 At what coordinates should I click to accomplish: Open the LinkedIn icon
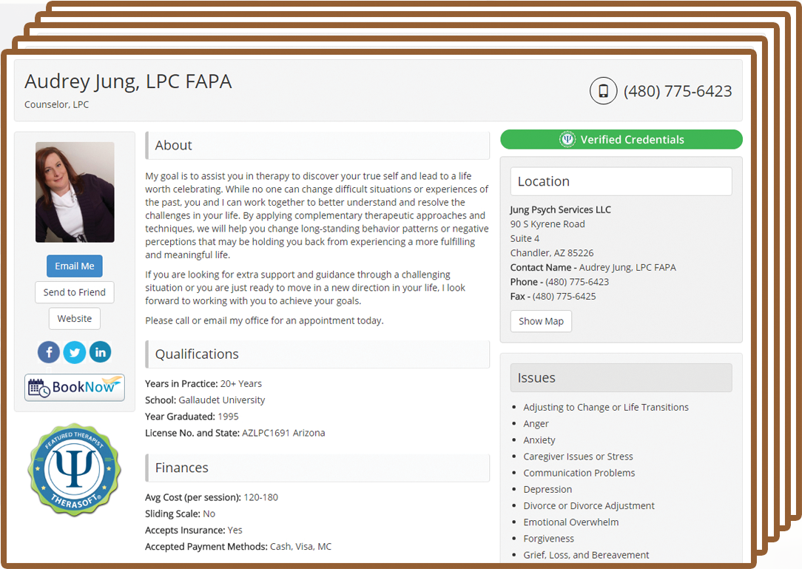click(101, 352)
